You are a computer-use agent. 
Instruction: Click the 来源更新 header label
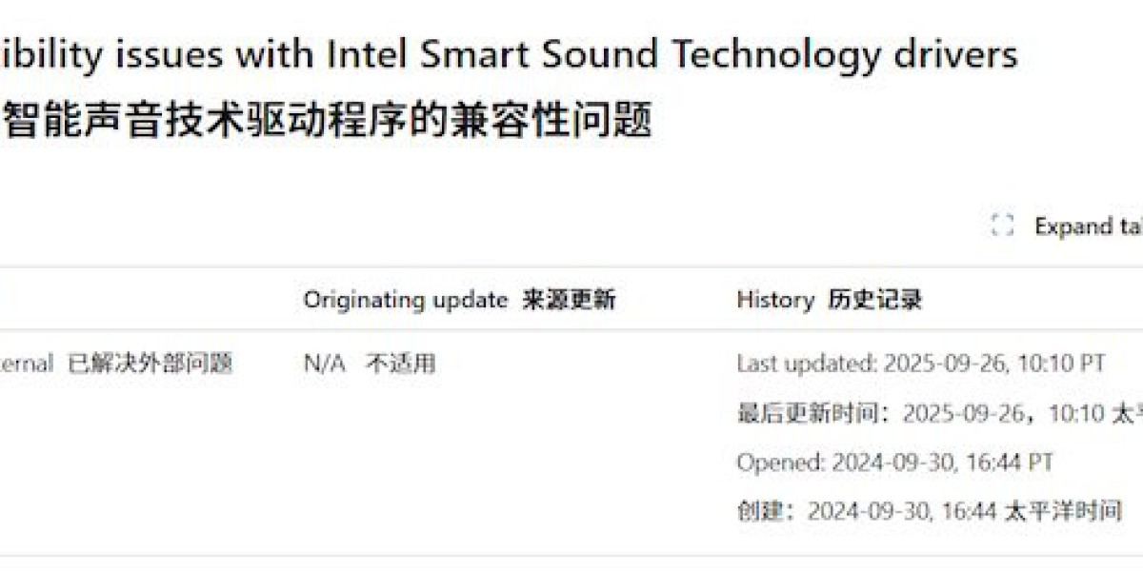tap(569, 301)
